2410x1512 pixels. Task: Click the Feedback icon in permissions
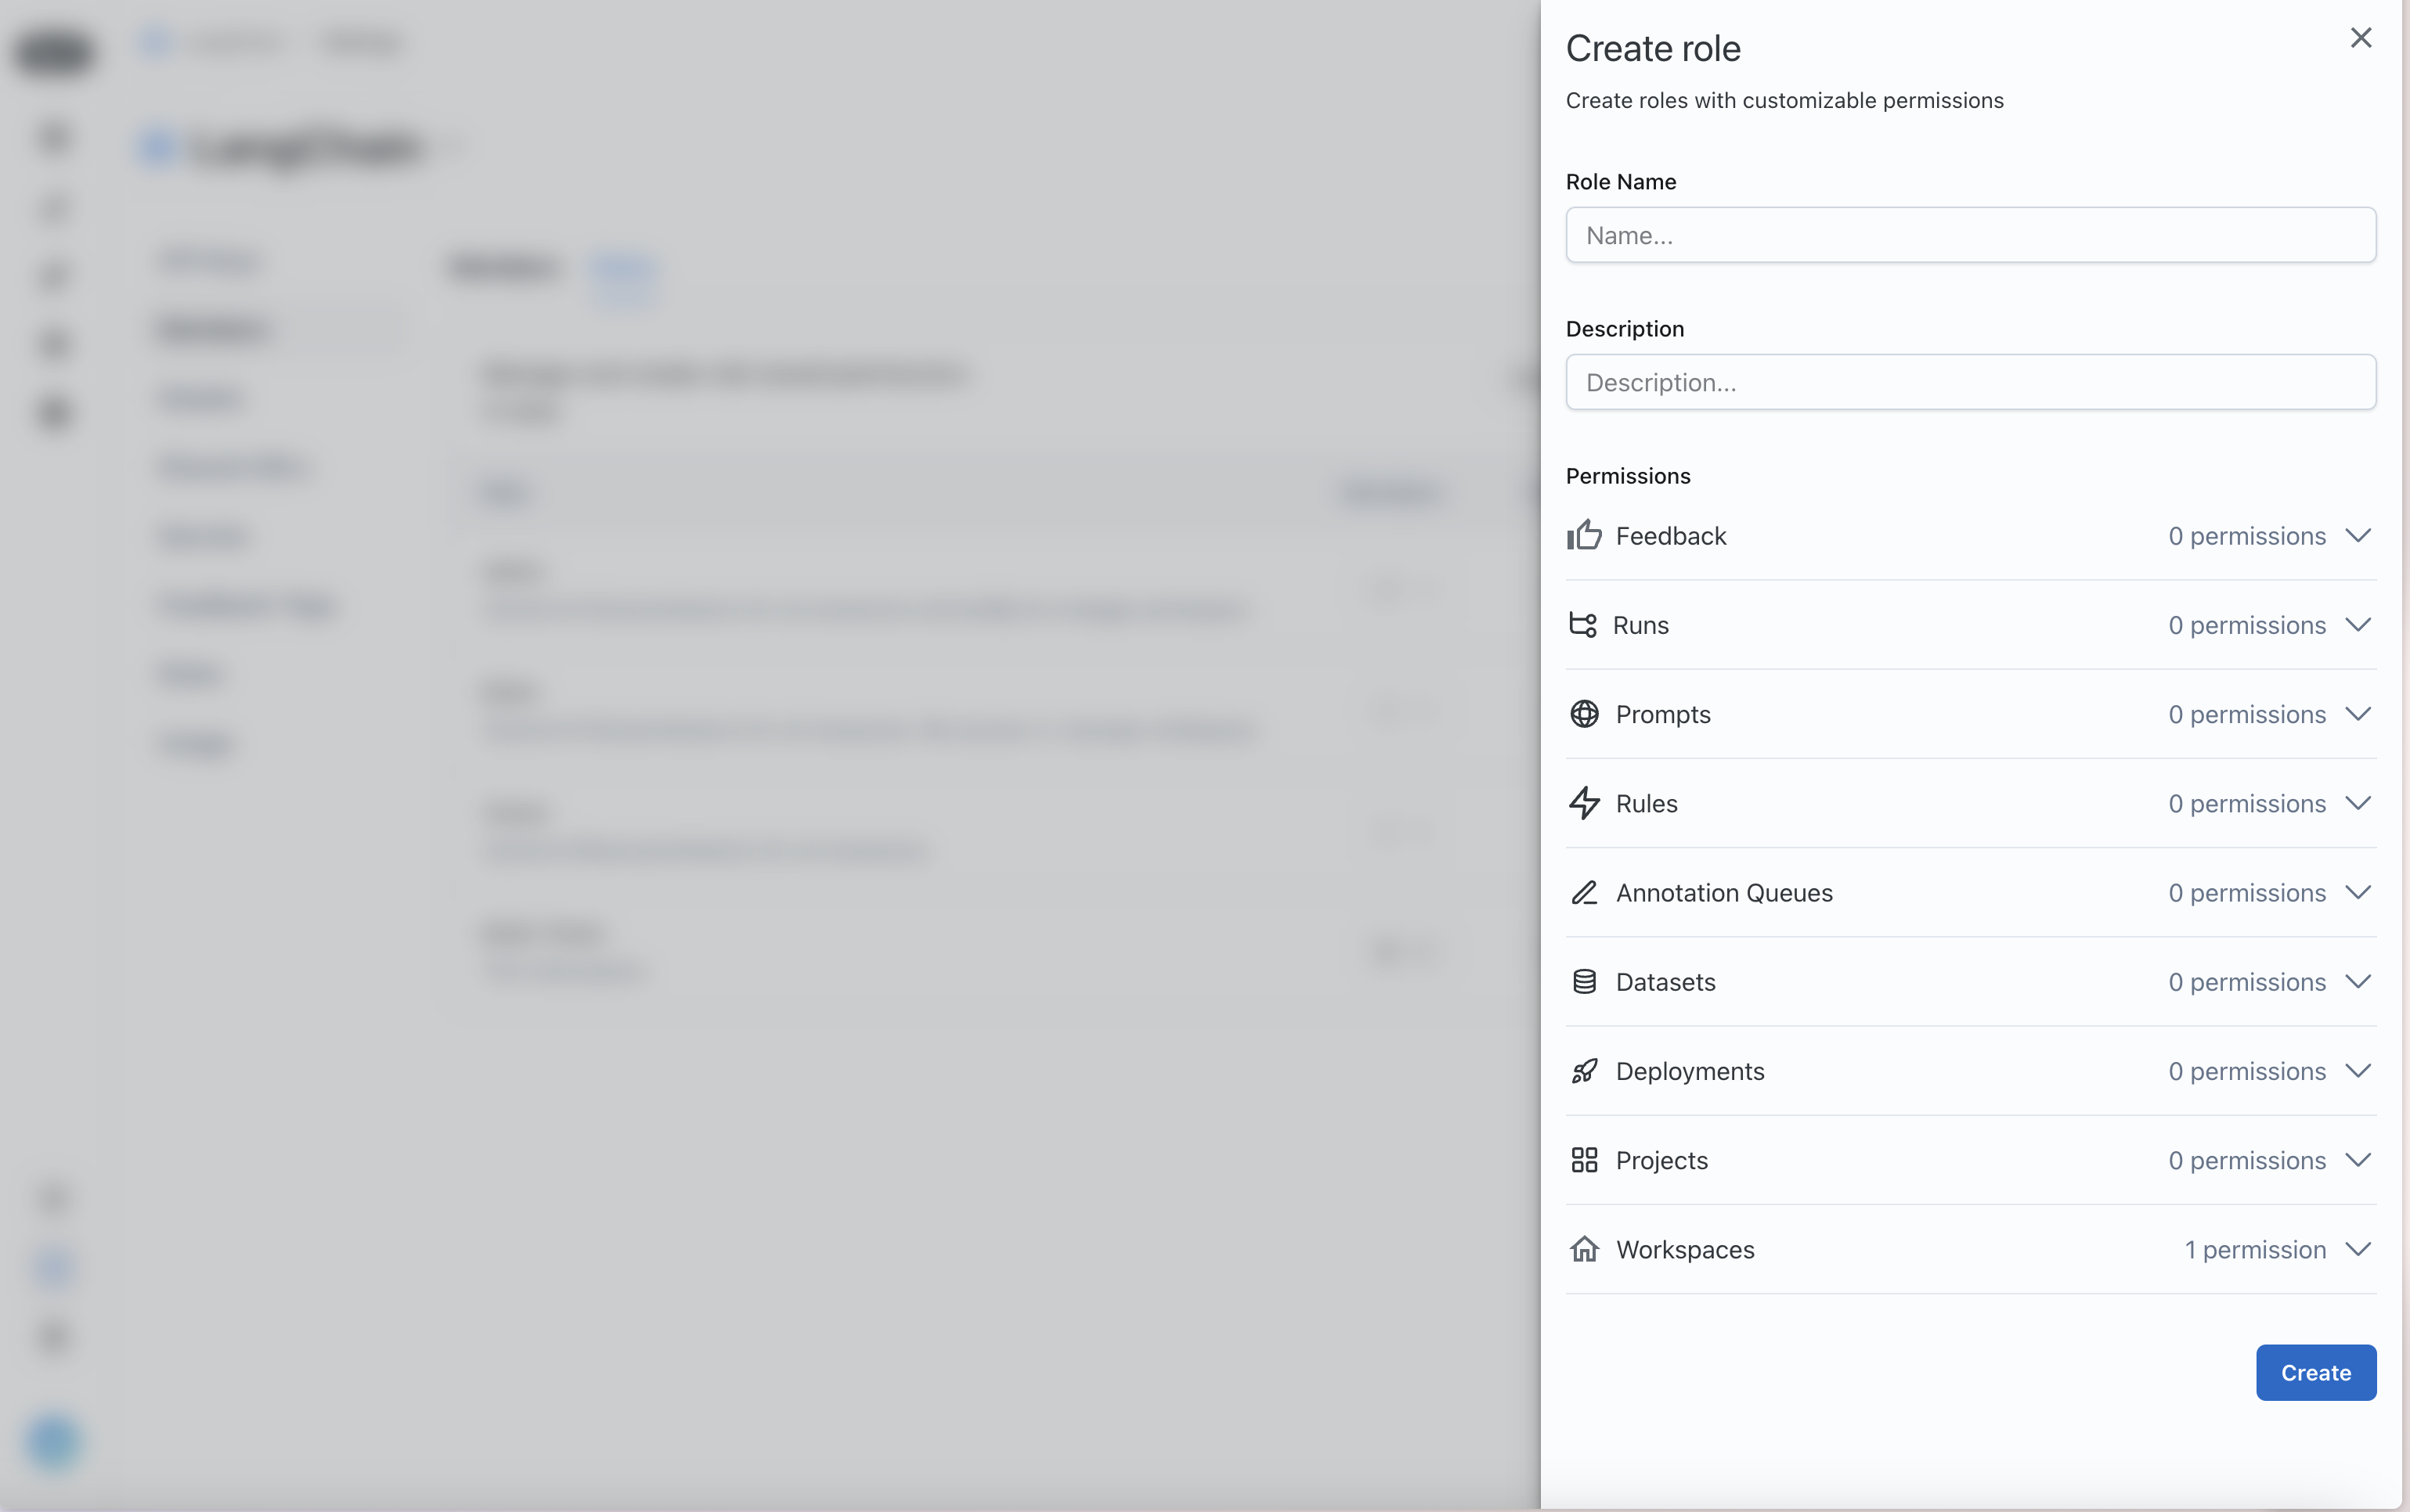click(1584, 535)
